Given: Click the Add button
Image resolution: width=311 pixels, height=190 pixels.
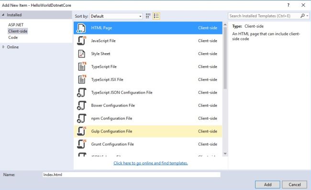Looking at the screenshot, I should [267, 184].
